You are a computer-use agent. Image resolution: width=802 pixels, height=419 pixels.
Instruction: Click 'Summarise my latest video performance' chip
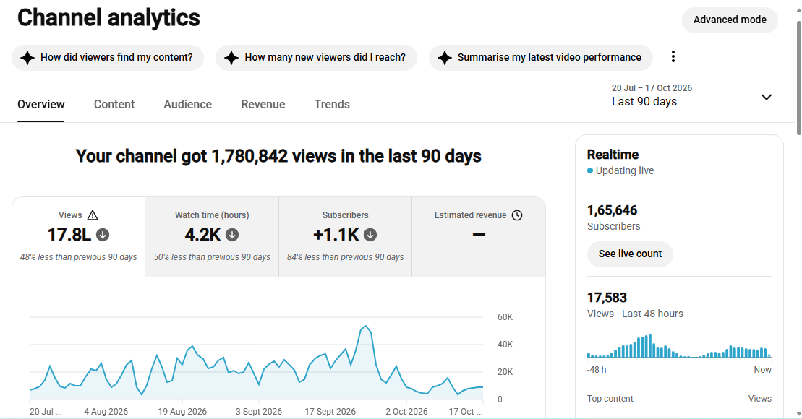(541, 58)
